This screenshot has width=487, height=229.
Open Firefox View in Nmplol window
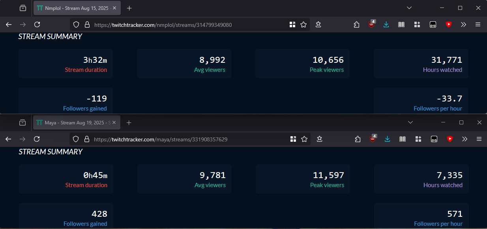coord(23,8)
